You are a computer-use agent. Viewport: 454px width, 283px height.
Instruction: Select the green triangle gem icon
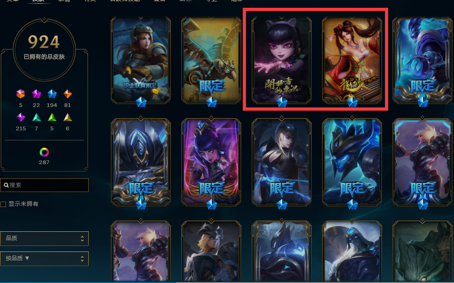(52, 117)
